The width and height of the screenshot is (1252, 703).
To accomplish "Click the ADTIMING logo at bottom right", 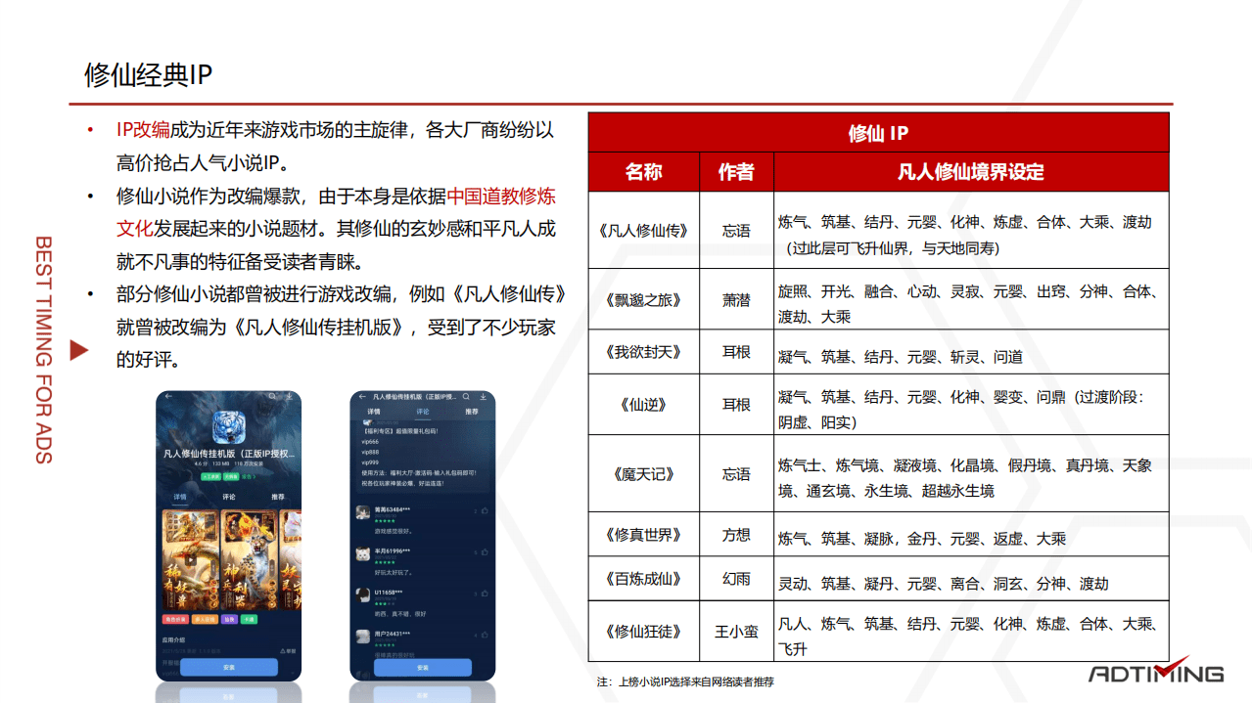I will point(1160,673).
